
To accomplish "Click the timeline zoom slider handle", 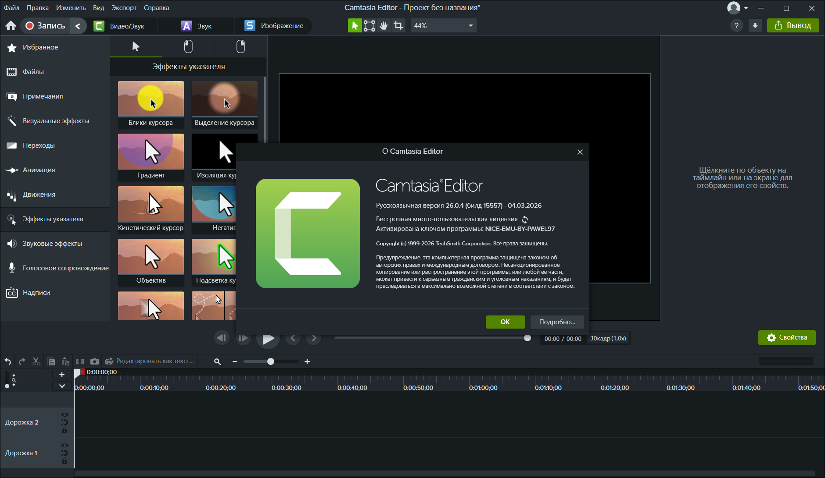I will click(x=271, y=361).
